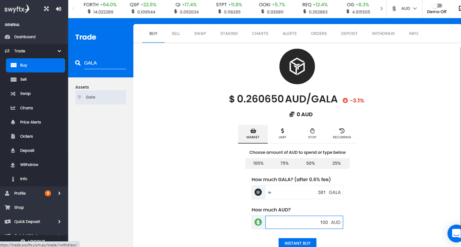The height and width of the screenshot is (247, 461).
Task: Select the LIMIT order type
Action: [283, 134]
